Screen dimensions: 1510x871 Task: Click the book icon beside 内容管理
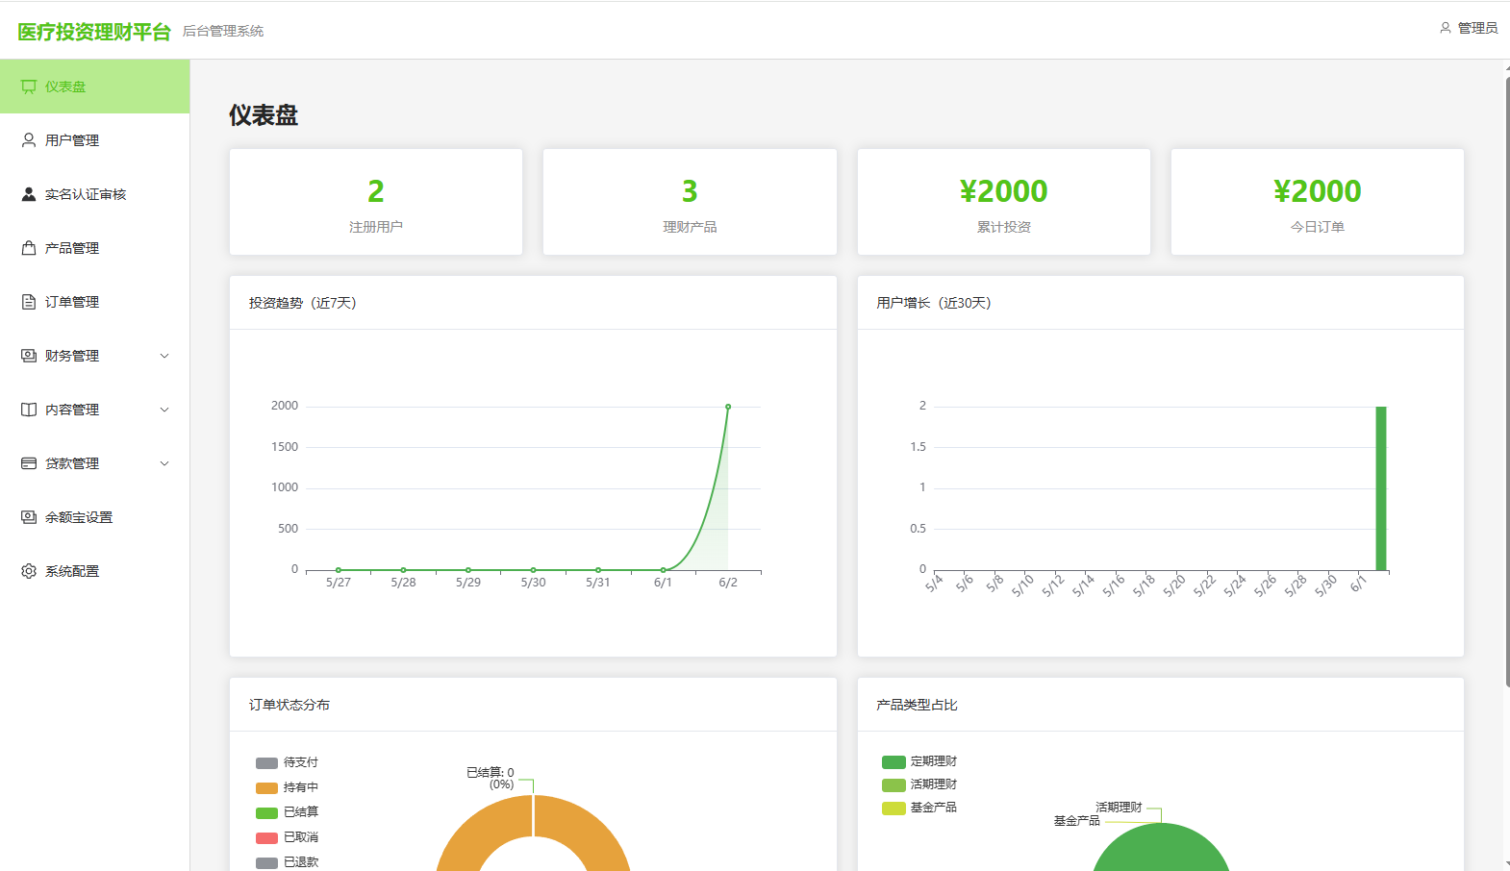click(x=29, y=410)
